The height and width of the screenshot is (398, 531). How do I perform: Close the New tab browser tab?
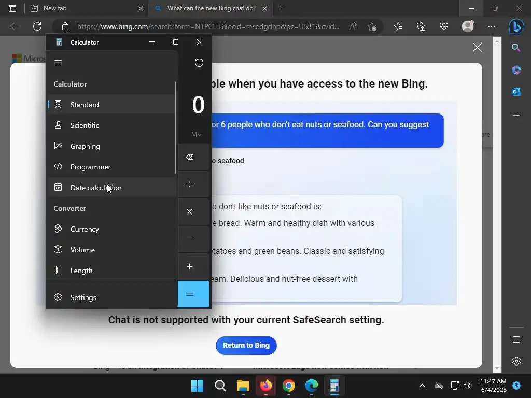pyautogui.click(x=141, y=8)
